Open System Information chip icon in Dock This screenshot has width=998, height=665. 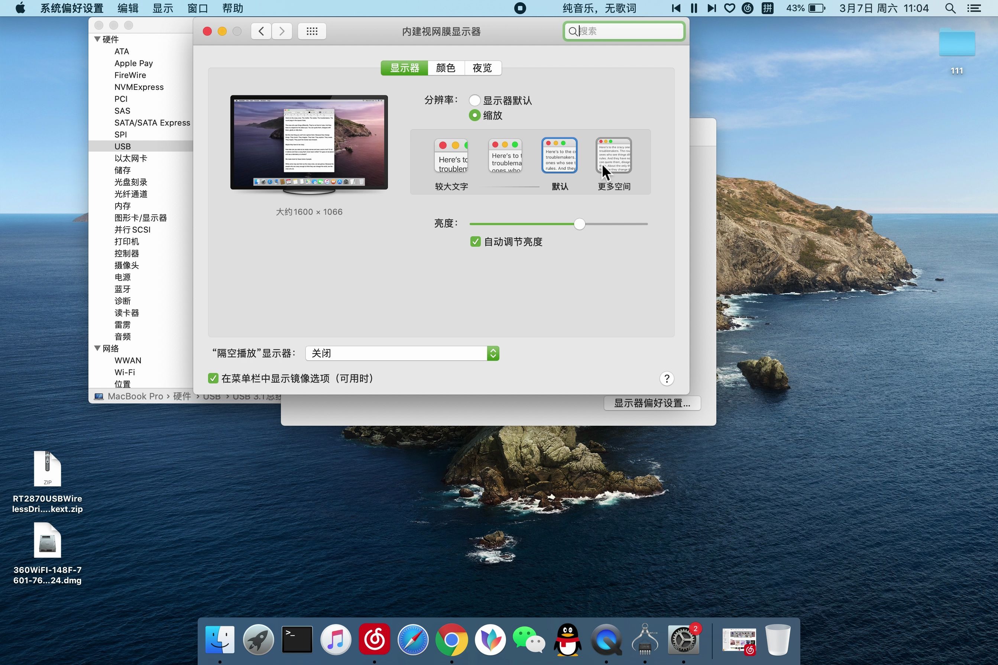[x=645, y=640]
